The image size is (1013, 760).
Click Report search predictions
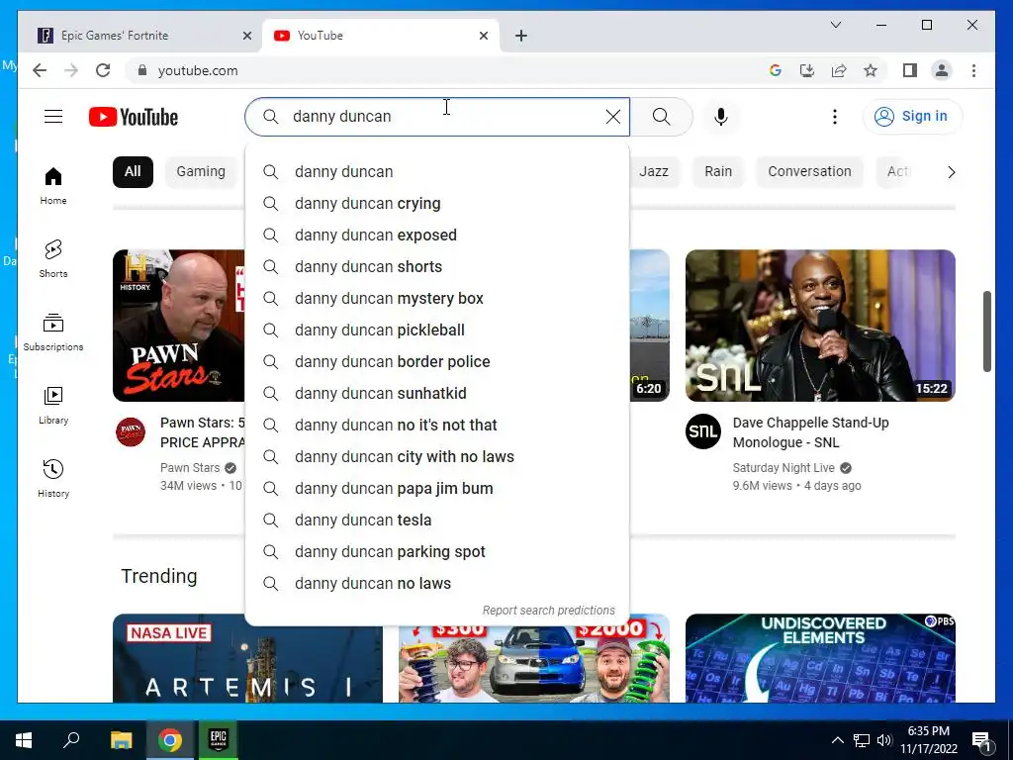548,610
